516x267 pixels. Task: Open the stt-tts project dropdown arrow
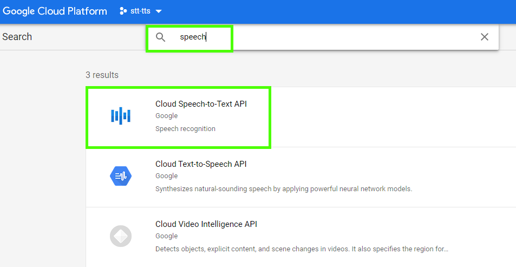tap(159, 11)
